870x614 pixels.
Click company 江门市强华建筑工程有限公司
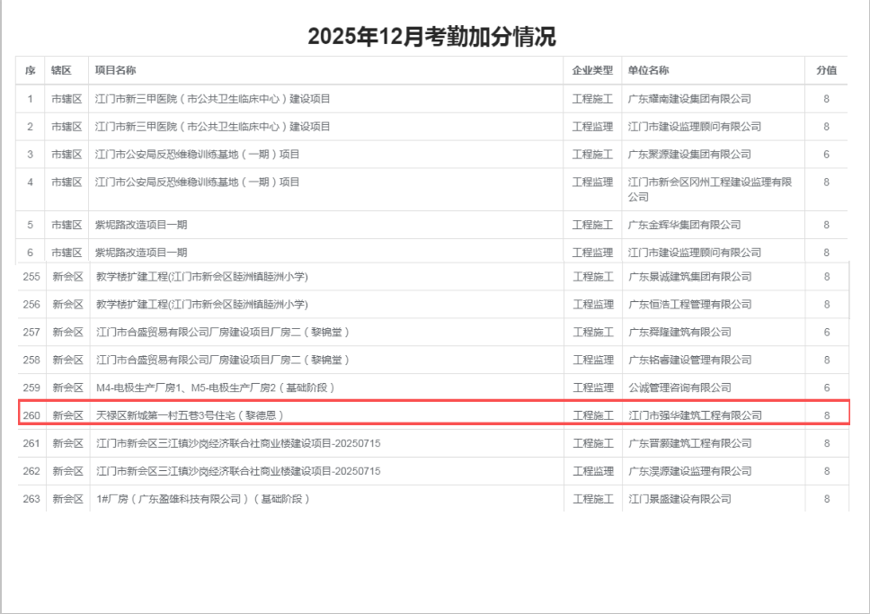(x=695, y=415)
